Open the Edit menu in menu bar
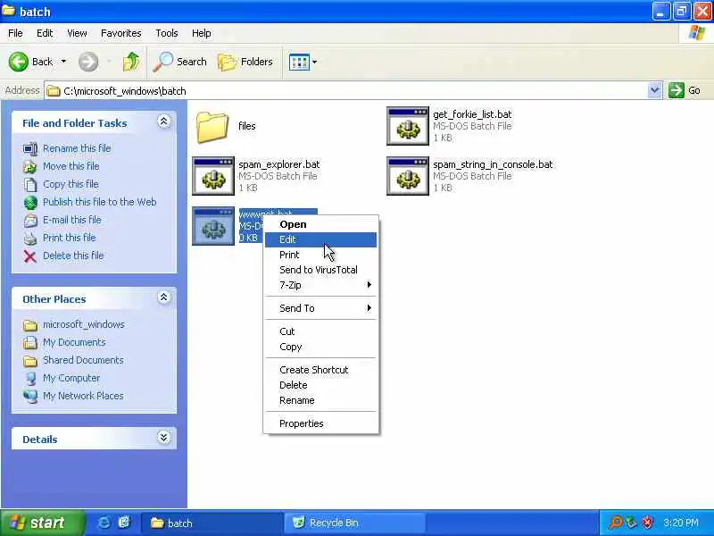 pyautogui.click(x=45, y=33)
